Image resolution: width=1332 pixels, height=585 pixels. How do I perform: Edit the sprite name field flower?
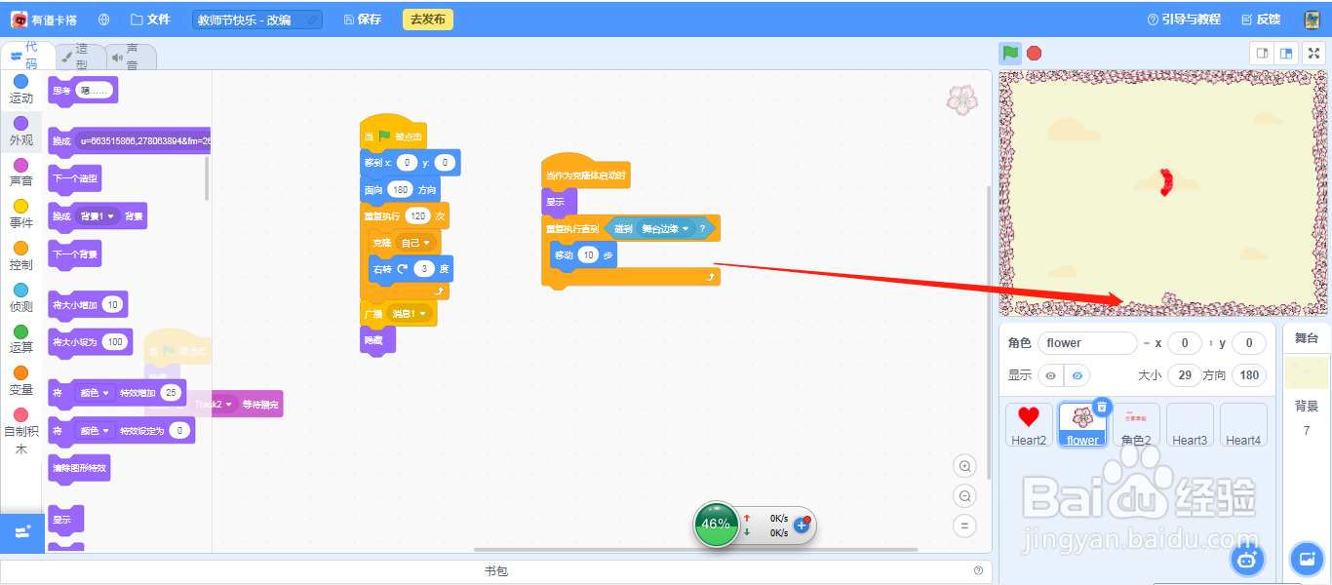(1087, 343)
